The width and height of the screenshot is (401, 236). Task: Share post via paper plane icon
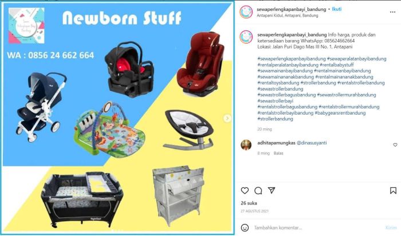point(272,190)
